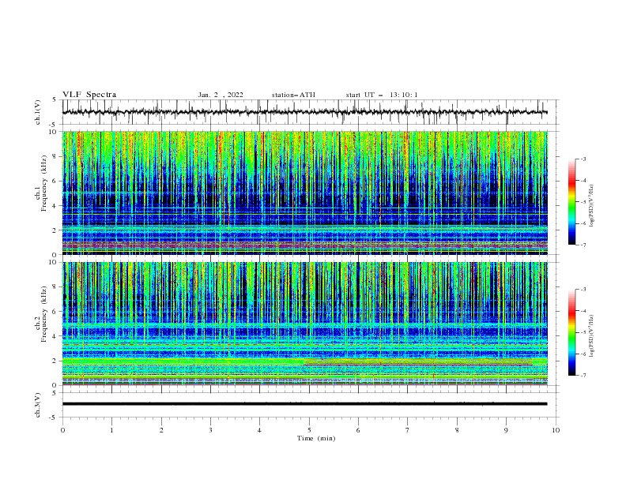Viewport: 626px width, 483px height.
Task: Click time axis tick label "2"
Action: point(161,430)
